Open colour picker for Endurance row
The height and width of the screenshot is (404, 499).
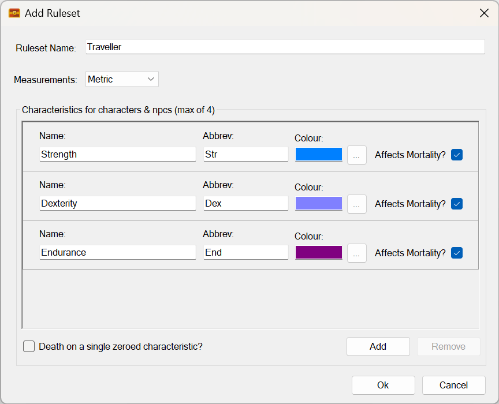[x=356, y=253]
